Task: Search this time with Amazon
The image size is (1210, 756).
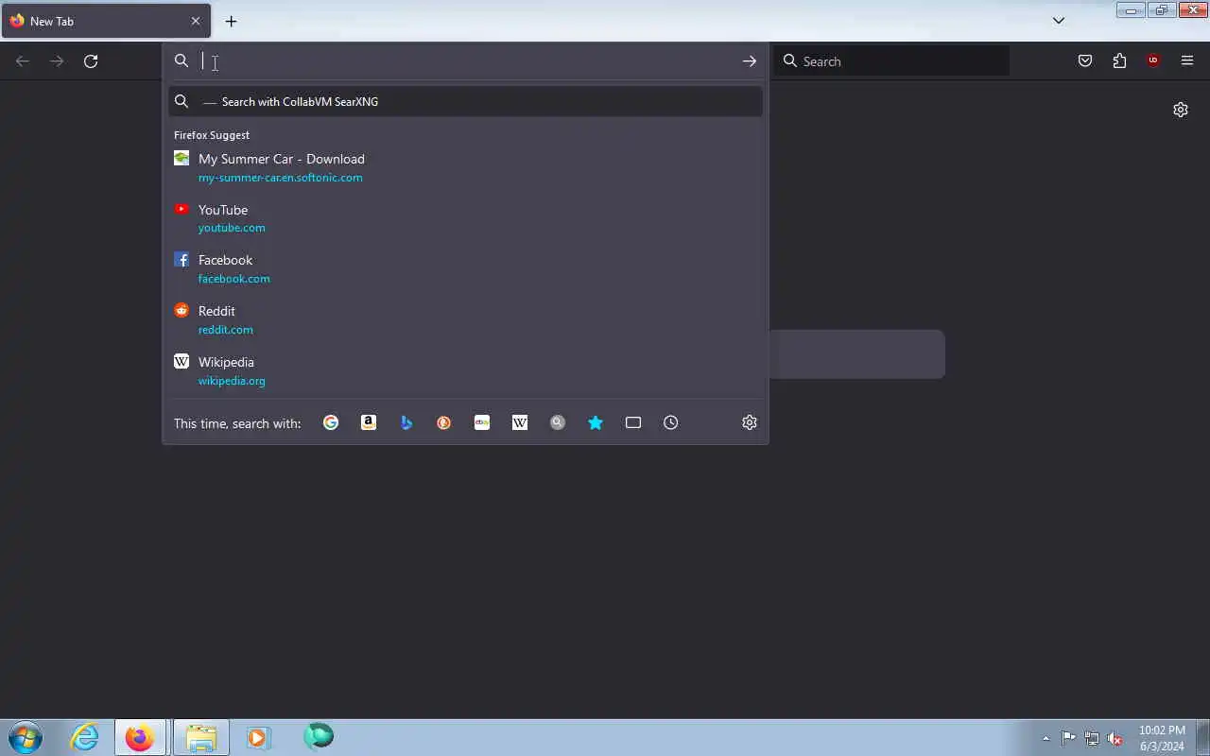Action: pyautogui.click(x=369, y=422)
